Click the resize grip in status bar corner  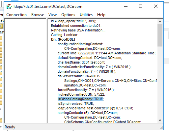point(161,128)
